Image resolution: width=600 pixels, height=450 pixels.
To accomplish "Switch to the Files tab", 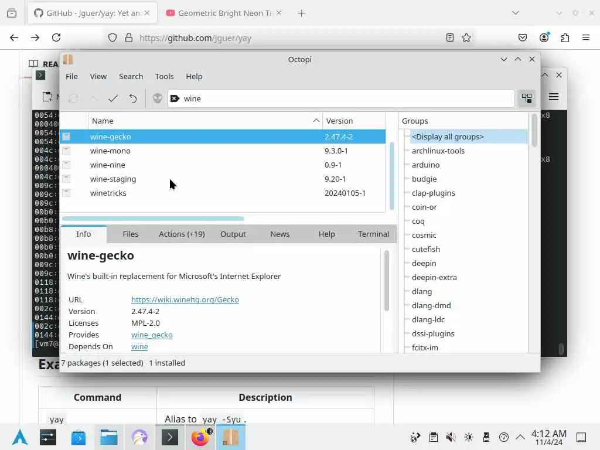I will pyautogui.click(x=131, y=234).
